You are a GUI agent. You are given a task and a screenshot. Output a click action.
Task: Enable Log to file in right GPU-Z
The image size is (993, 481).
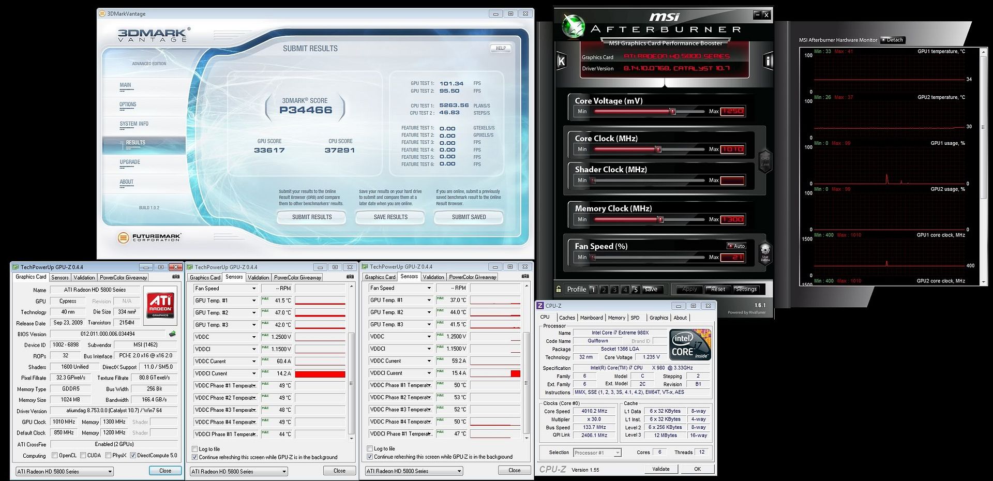pyautogui.click(x=370, y=448)
